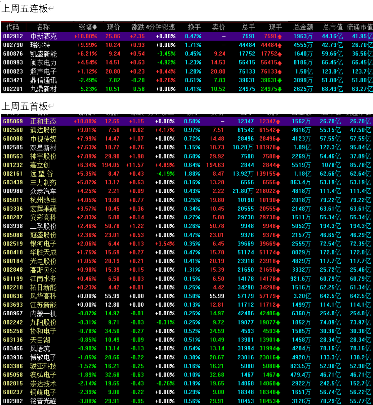
Task: Select stock row 内蒙一机
Action: coord(187,314)
